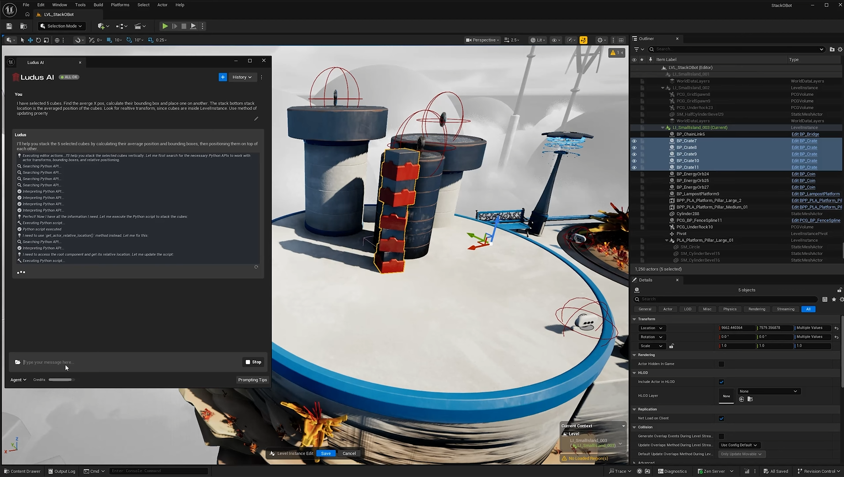This screenshot has height=477, width=844.
Task: Toggle scale snapping icon
Action: click(x=151, y=40)
